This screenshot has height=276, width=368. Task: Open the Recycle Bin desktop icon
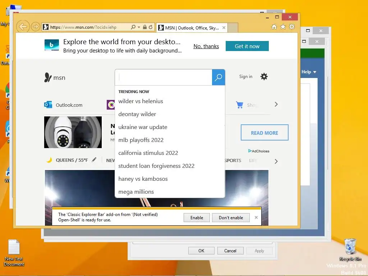click(x=350, y=249)
